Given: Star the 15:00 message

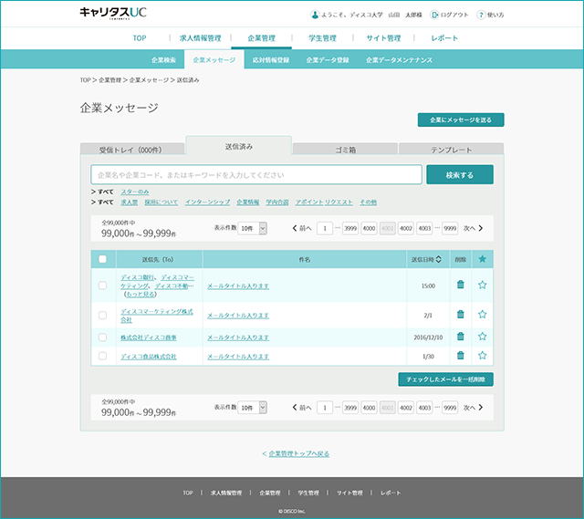Looking at the screenshot, I should pyautogui.click(x=483, y=285).
